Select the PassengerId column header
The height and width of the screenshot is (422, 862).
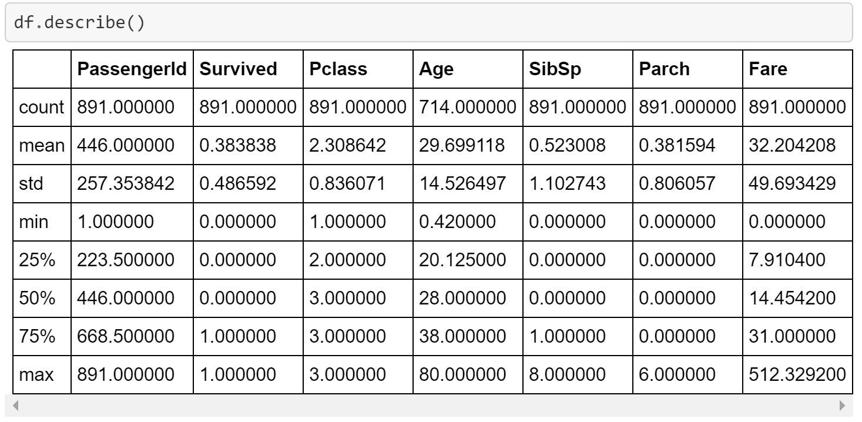pyautogui.click(x=132, y=69)
